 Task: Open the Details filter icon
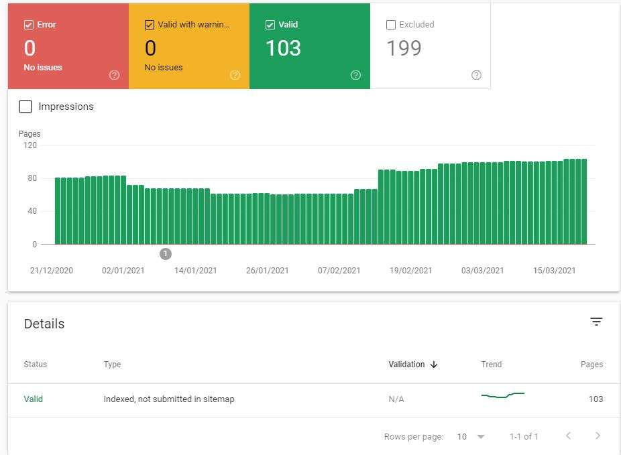[596, 322]
